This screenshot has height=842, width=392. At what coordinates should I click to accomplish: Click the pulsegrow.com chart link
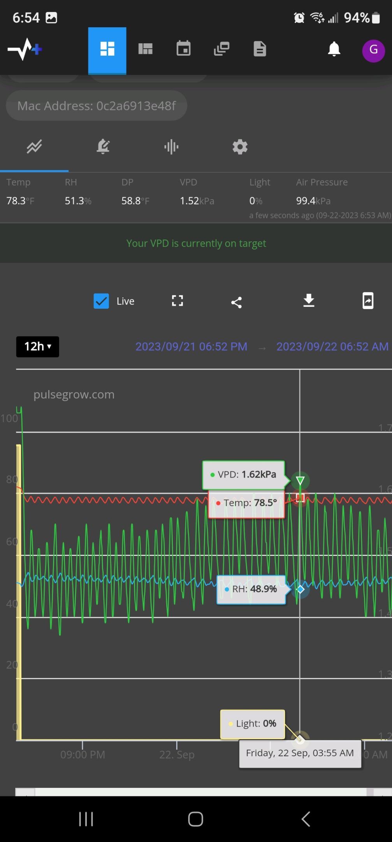click(74, 394)
